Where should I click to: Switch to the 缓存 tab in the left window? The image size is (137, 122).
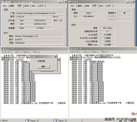pos(12,6)
